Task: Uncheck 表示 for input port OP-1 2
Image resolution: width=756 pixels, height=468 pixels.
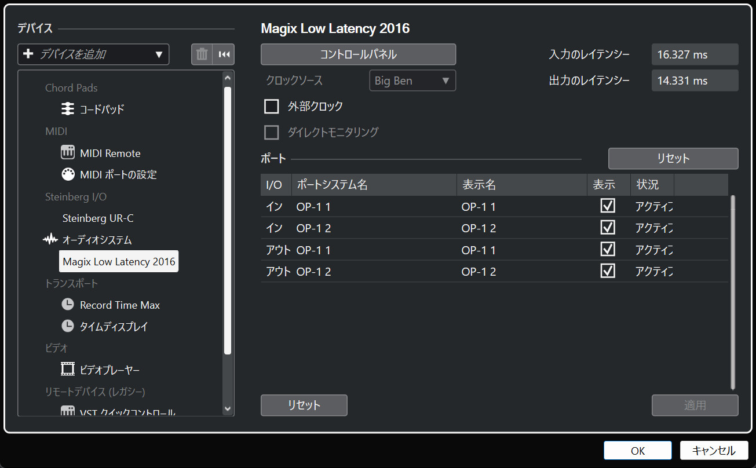Action: (x=608, y=228)
